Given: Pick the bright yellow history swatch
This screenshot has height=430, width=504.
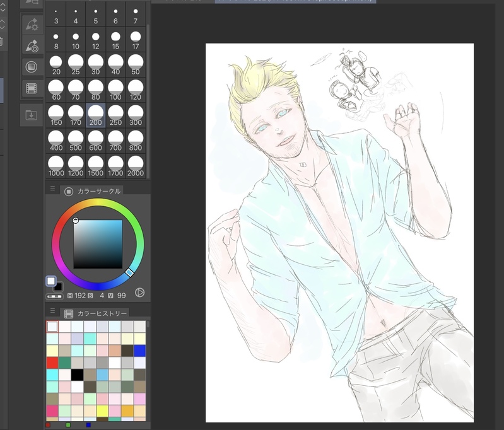Looking at the screenshot, I should (102, 410).
